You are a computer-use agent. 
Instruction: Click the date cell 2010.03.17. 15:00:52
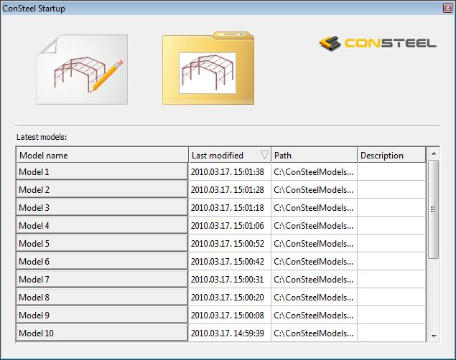(x=230, y=243)
